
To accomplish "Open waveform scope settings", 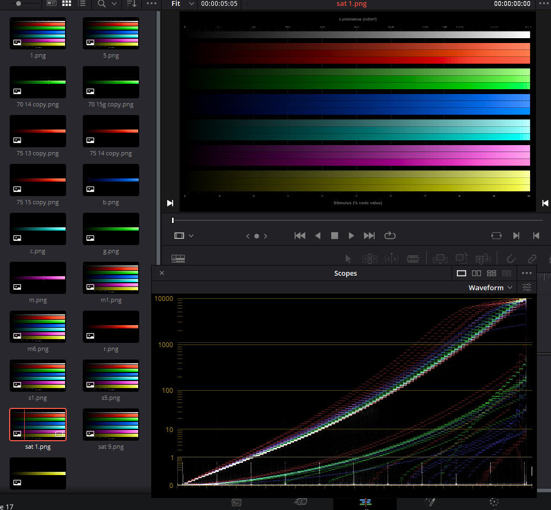I will [x=526, y=288].
